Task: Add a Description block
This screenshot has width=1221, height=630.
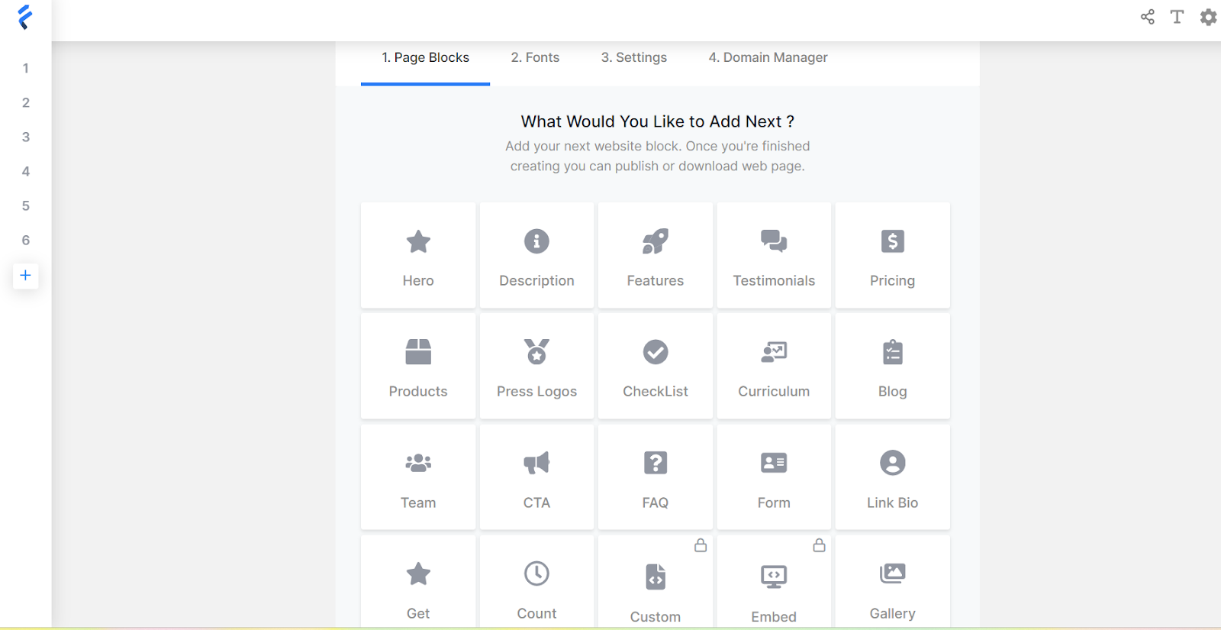Action: [x=536, y=255]
